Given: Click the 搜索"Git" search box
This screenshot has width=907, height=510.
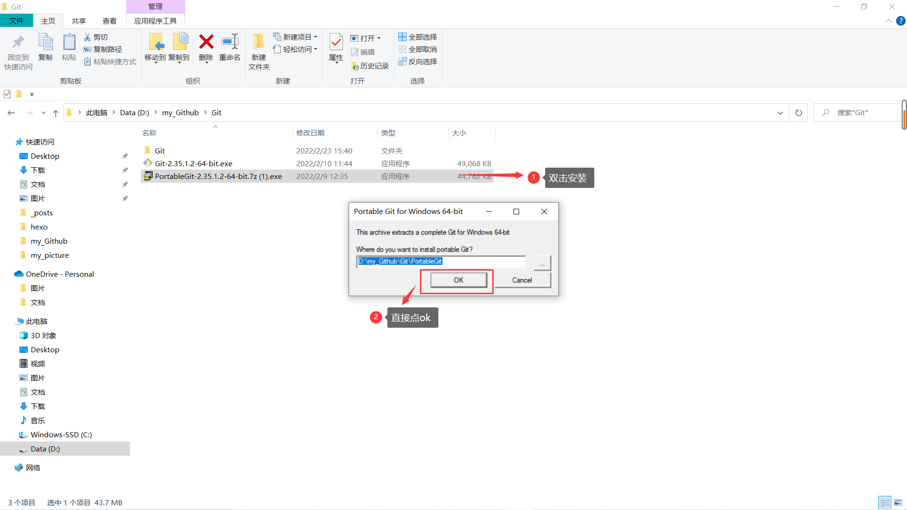Looking at the screenshot, I should point(857,113).
